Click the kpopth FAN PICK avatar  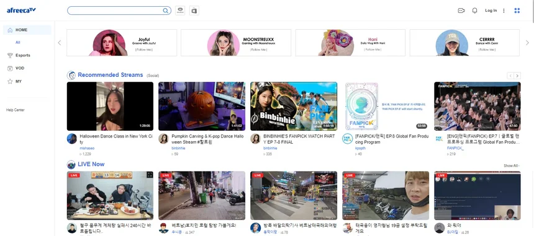click(347, 139)
